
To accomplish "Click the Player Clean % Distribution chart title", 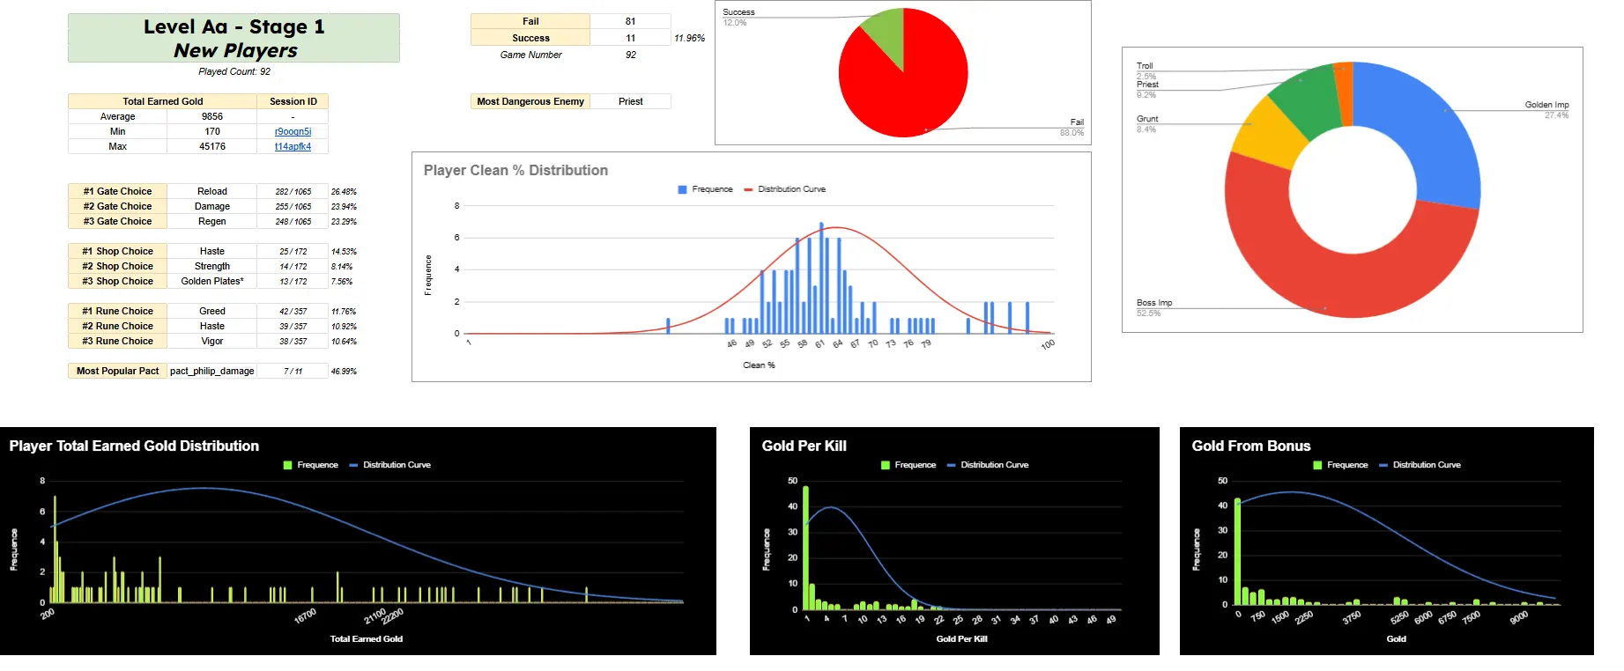I will (x=515, y=170).
